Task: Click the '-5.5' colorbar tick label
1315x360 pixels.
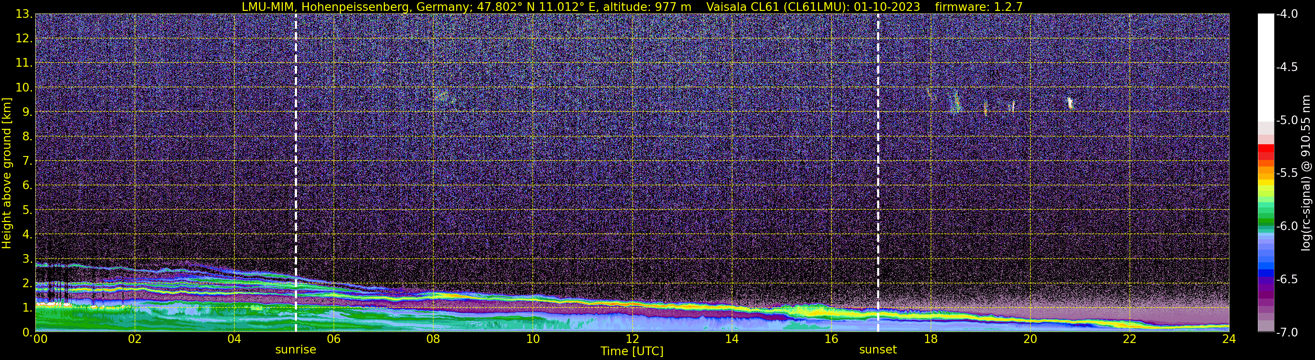Action: pos(1286,173)
